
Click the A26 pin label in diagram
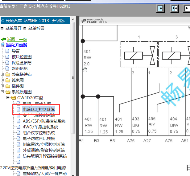click(131, 141)
